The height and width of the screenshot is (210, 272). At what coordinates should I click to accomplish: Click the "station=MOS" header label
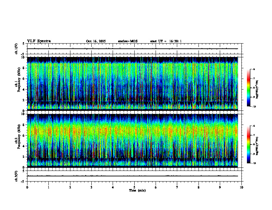[128, 41]
